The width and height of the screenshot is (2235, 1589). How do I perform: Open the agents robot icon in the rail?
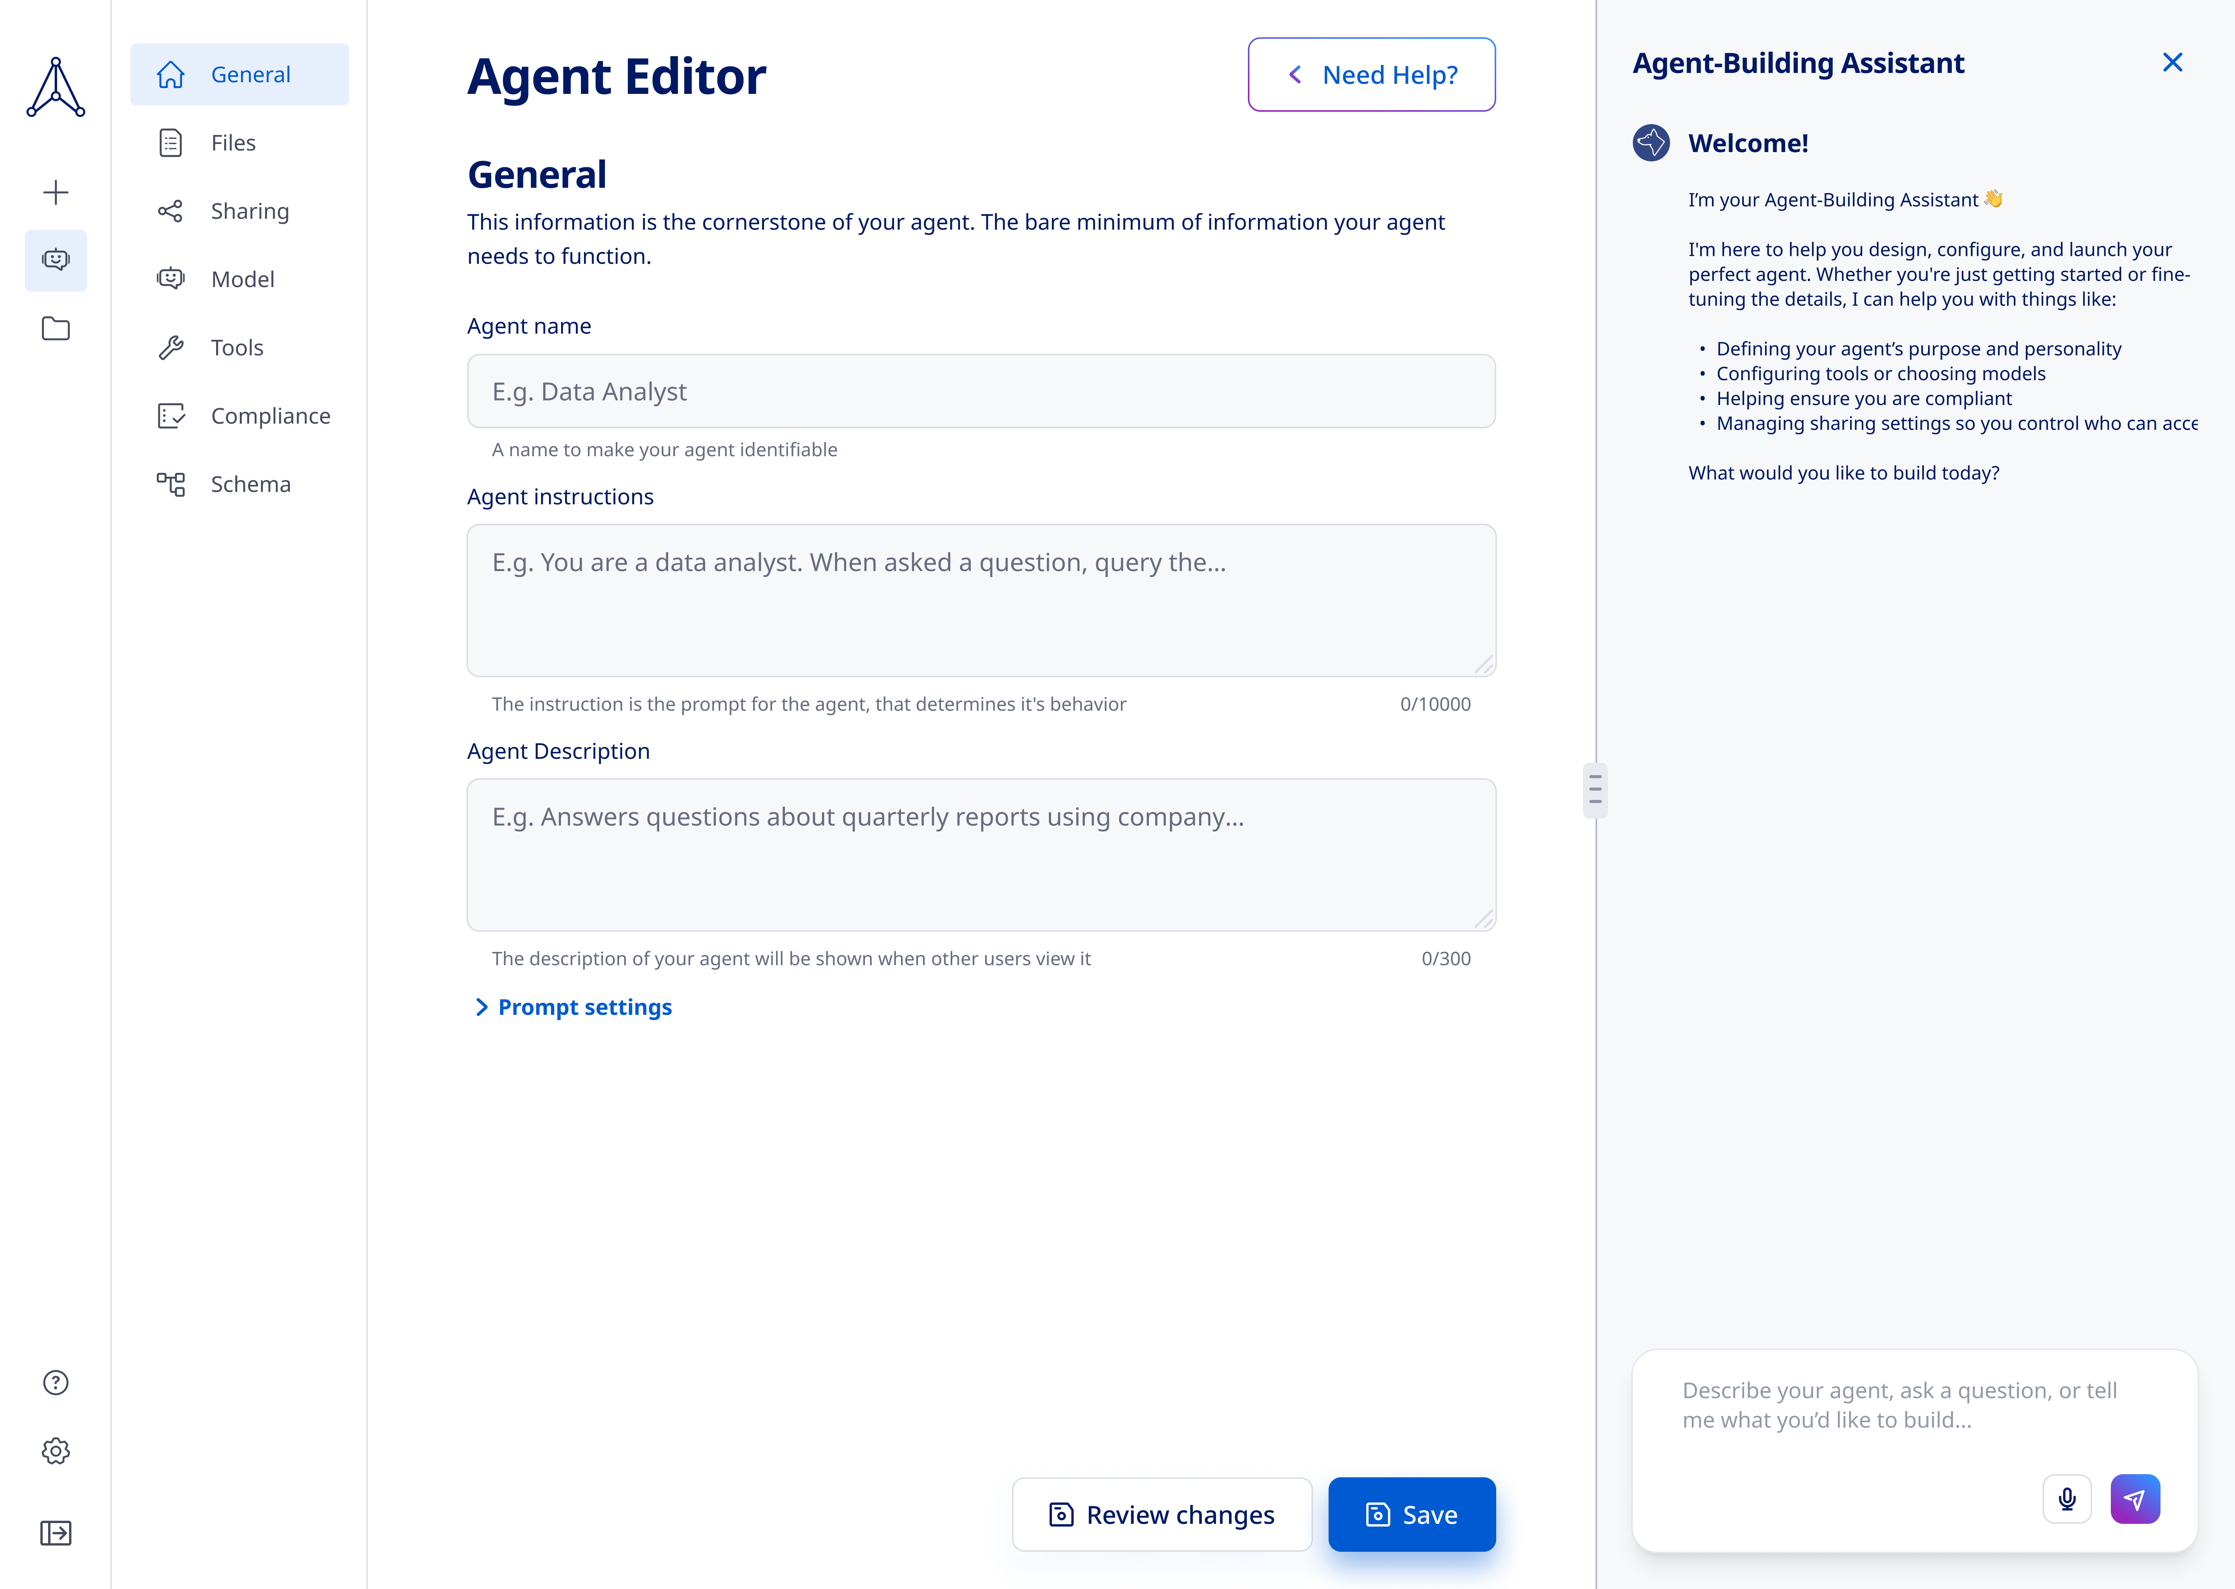(56, 260)
